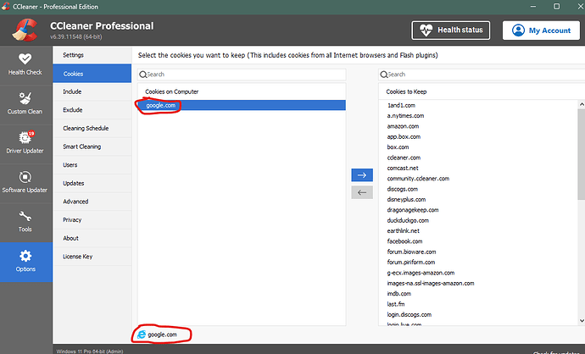Open the Smart Cleaning page
585x354 pixels.
(92, 147)
